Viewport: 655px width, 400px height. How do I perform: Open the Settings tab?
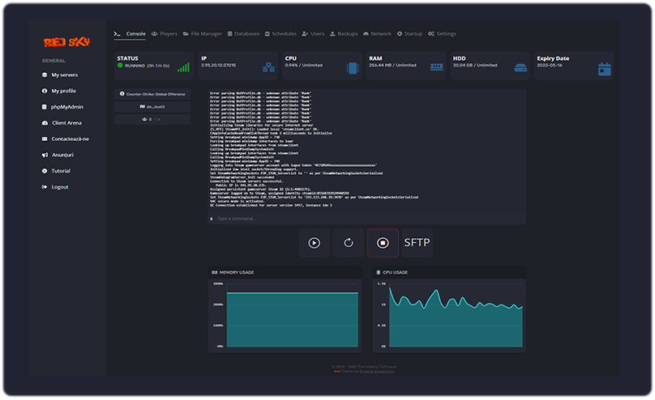click(x=442, y=34)
